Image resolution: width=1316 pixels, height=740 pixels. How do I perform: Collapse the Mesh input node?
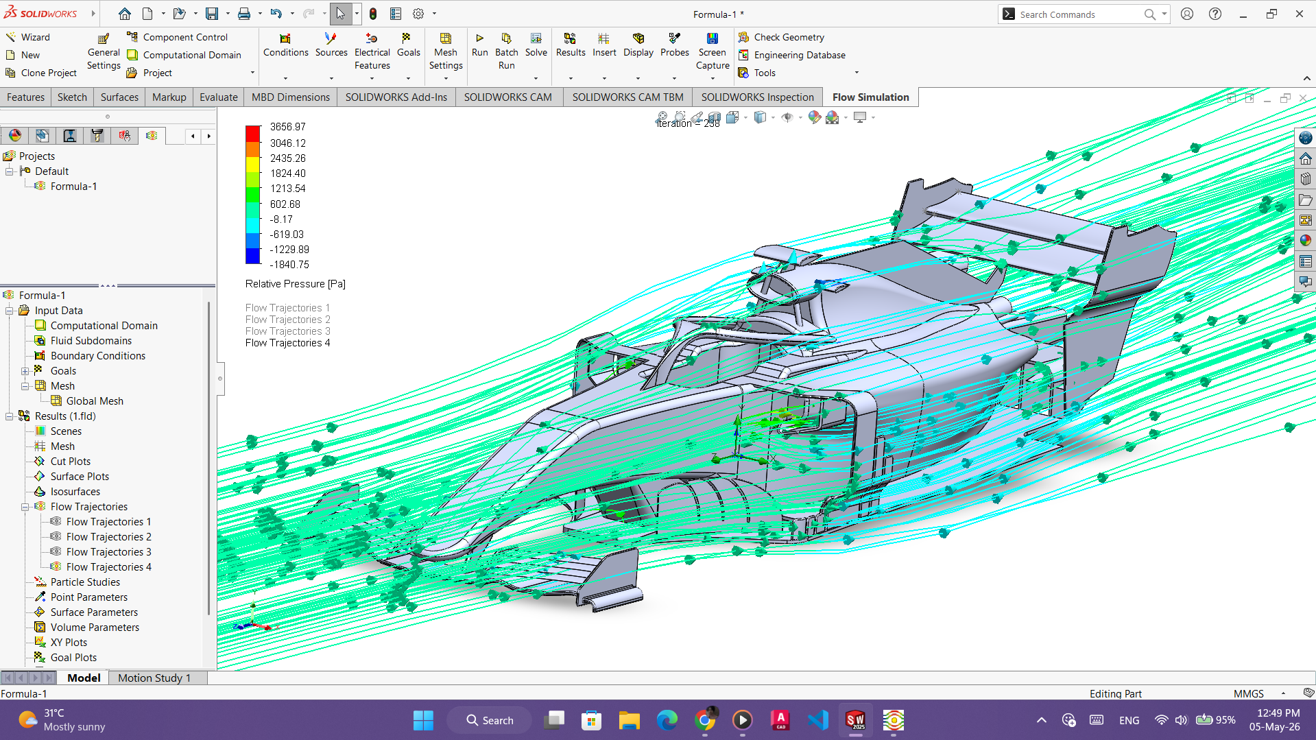pos(25,386)
